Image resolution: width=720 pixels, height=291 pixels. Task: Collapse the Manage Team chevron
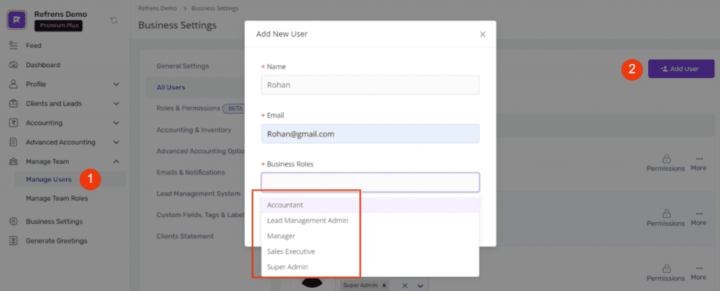pyautogui.click(x=116, y=162)
